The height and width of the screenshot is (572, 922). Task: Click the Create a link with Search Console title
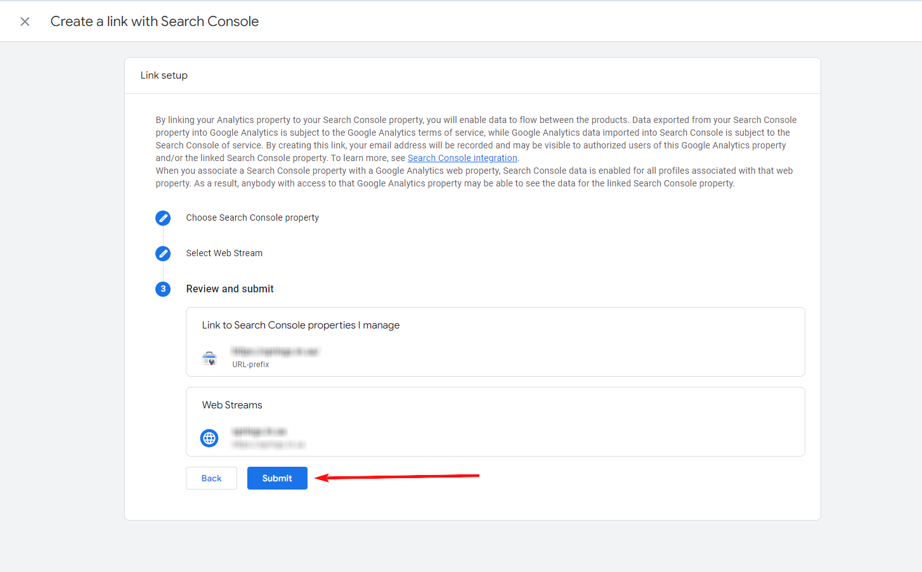pyautogui.click(x=155, y=21)
